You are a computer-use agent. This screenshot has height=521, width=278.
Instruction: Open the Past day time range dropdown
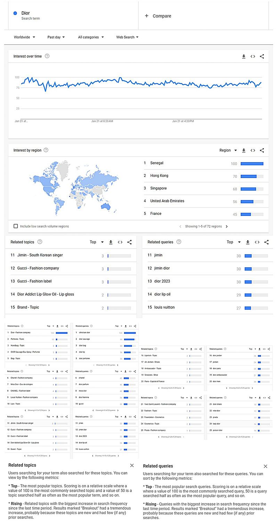pyautogui.click(x=56, y=37)
